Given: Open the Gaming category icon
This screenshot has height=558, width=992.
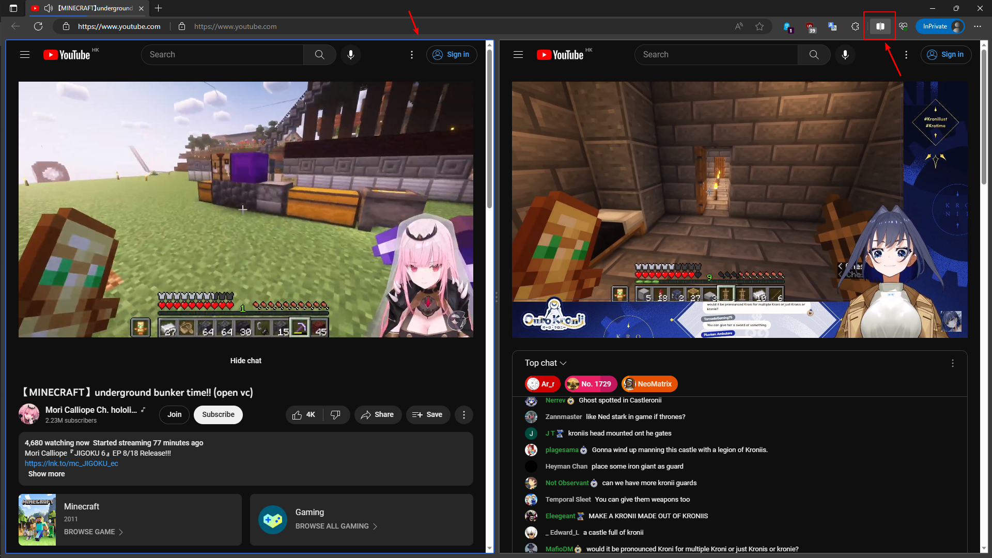Looking at the screenshot, I should click(273, 520).
